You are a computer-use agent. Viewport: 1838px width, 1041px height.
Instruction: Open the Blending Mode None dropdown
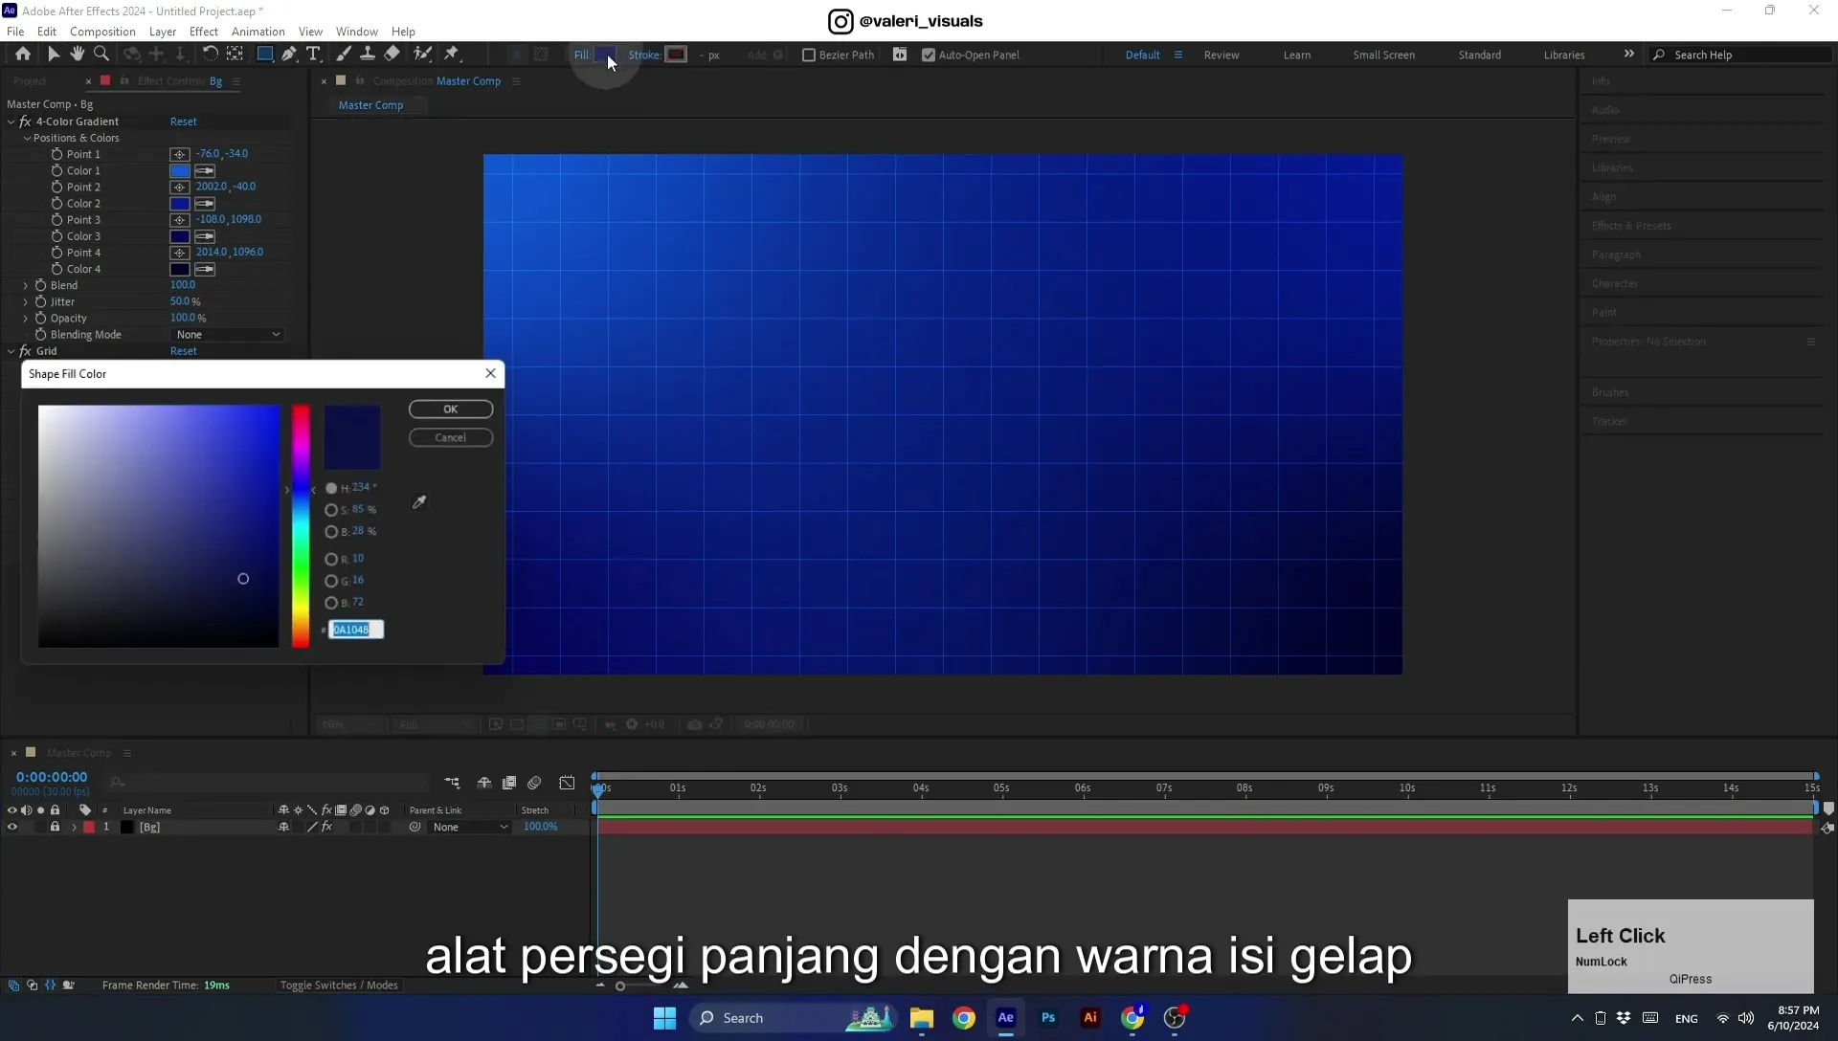click(x=228, y=335)
